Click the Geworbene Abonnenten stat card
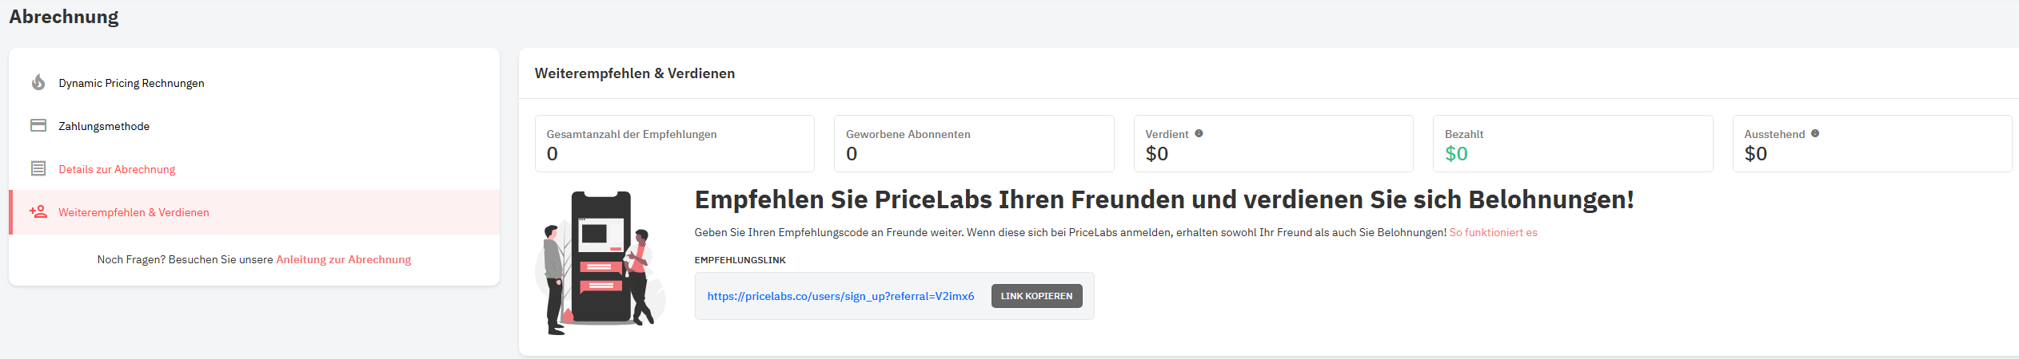Screen dimensions: 2019x359 click(x=973, y=144)
